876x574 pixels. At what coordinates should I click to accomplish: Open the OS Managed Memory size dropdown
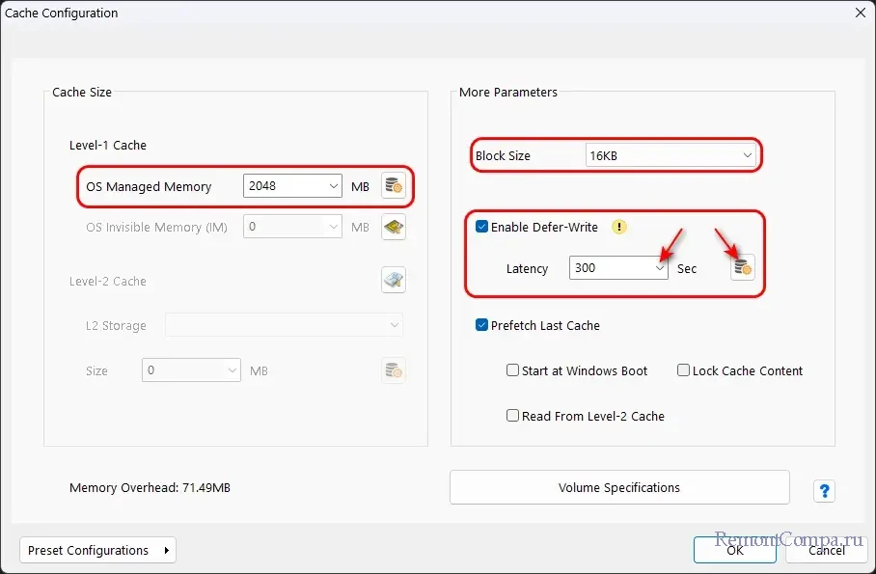(x=333, y=186)
